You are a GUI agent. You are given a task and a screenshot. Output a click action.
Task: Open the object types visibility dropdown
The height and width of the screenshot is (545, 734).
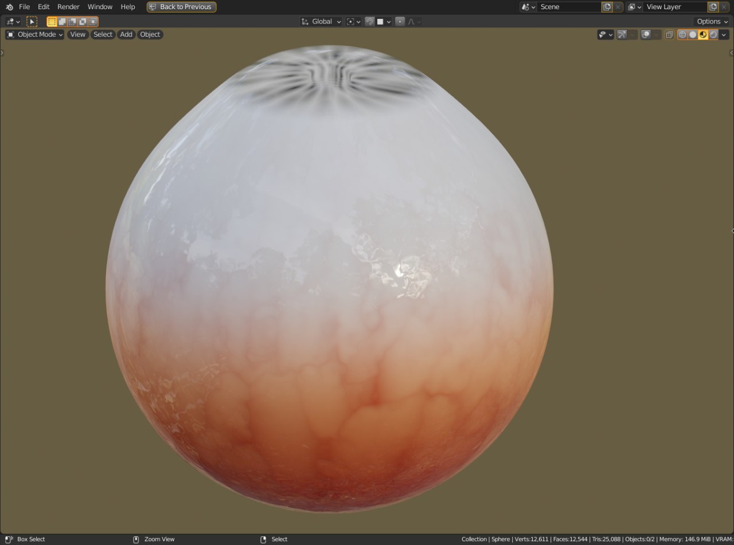pyautogui.click(x=606, y=34)
